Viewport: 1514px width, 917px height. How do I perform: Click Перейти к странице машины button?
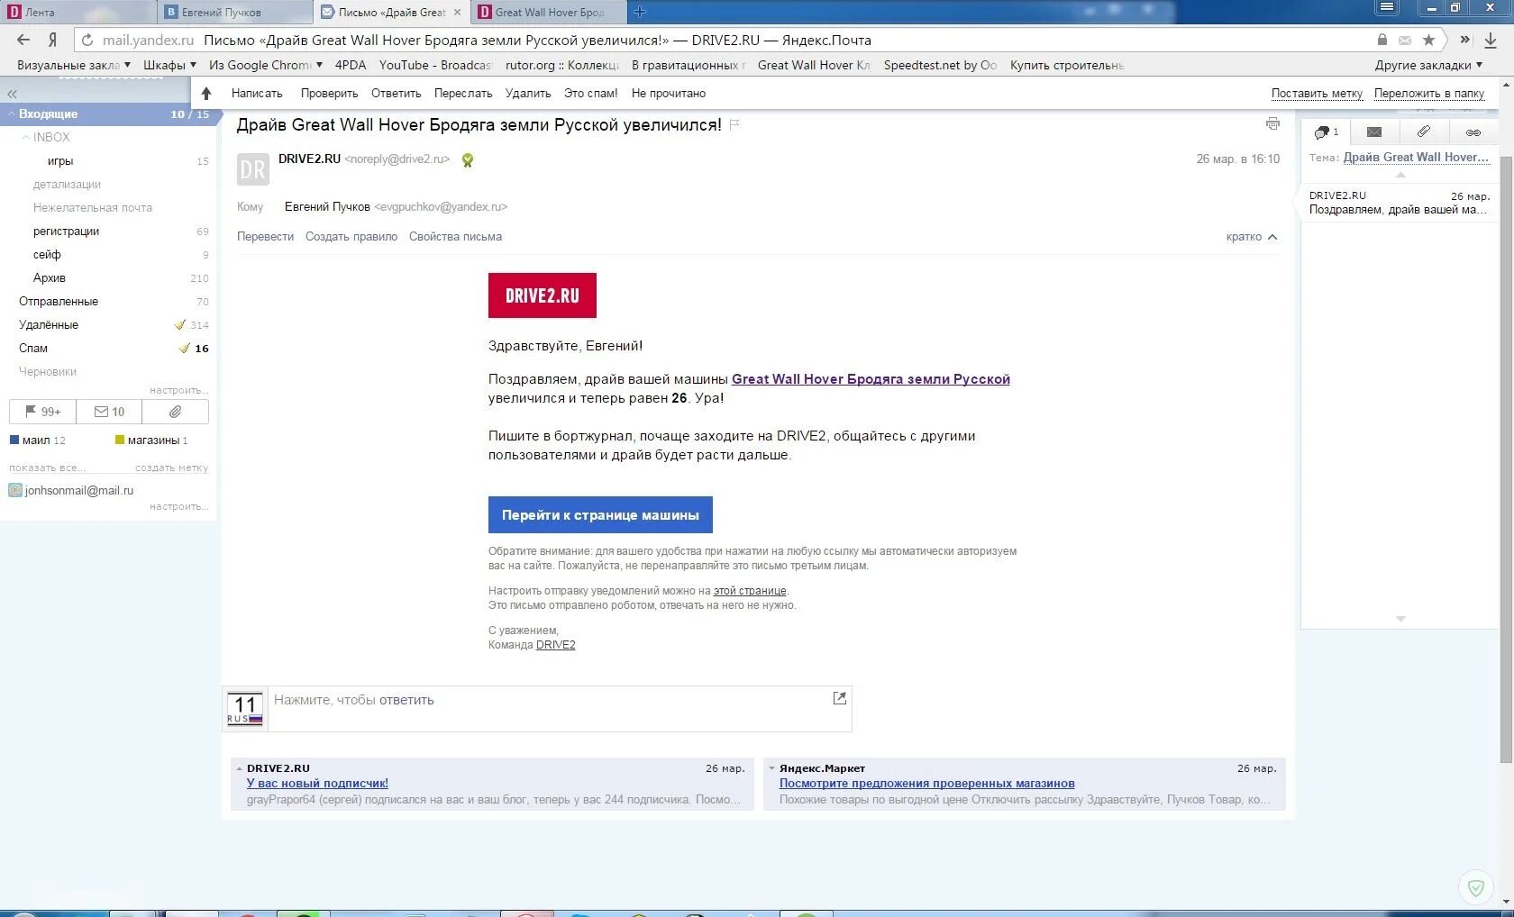(600, 514)
